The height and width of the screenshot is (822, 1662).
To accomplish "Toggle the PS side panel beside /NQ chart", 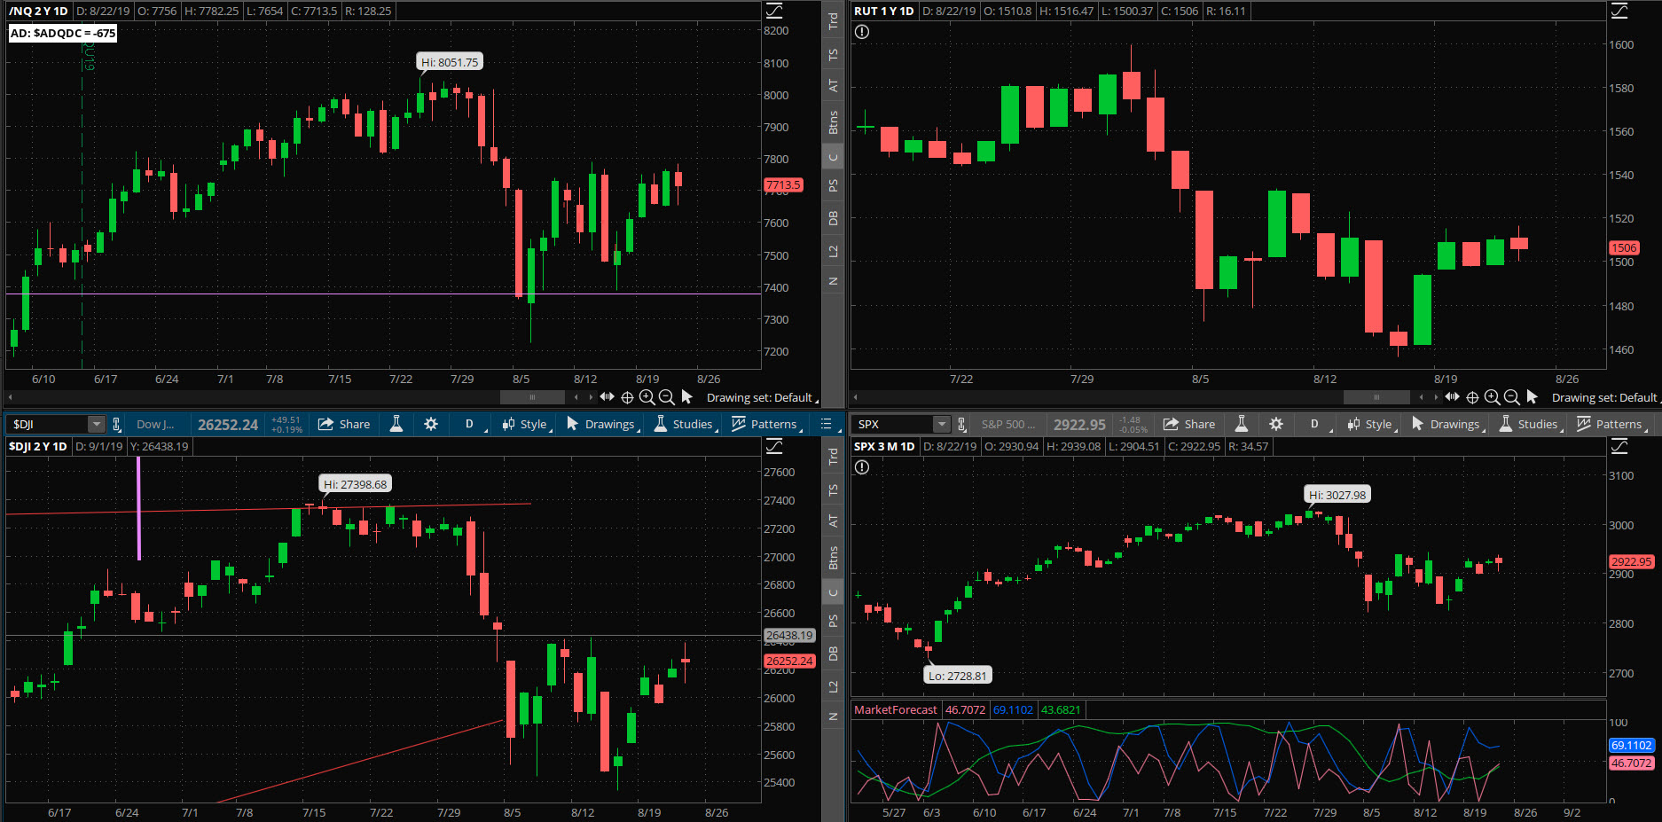I will point(833,185).
